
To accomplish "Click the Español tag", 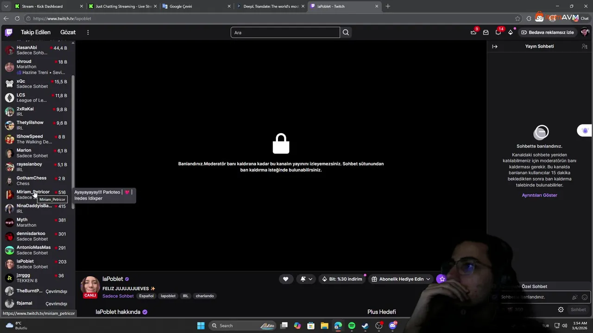I will [146, 296].
